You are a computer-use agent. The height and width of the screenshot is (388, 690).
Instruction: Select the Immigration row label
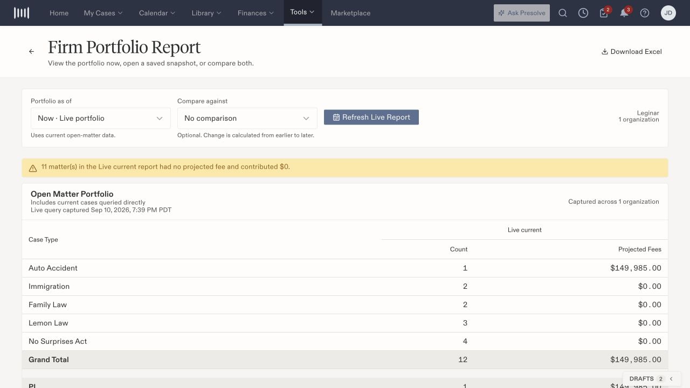click(x=49, y=286)
